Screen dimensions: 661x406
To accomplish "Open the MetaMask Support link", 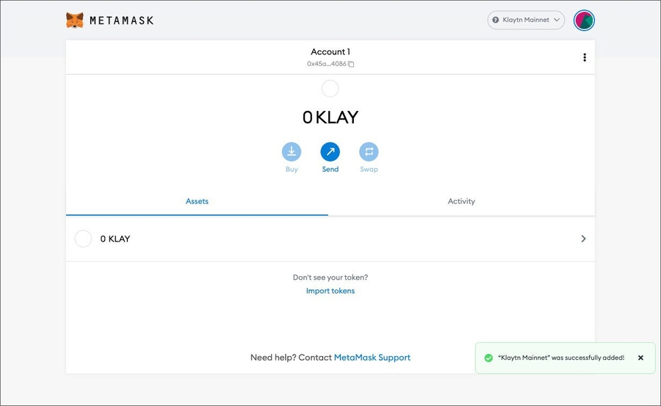I will click(x=372, y=358).
